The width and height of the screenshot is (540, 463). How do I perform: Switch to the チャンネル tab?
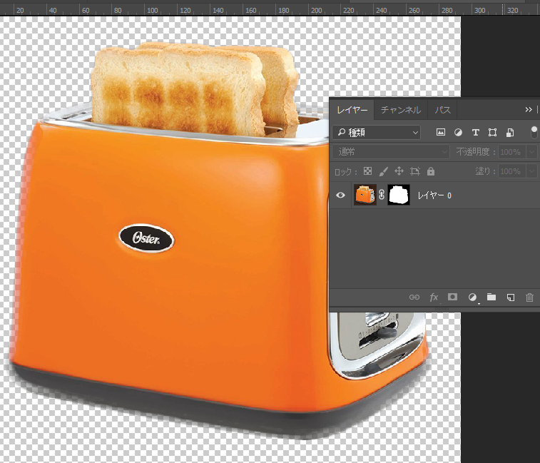(401, 110)
